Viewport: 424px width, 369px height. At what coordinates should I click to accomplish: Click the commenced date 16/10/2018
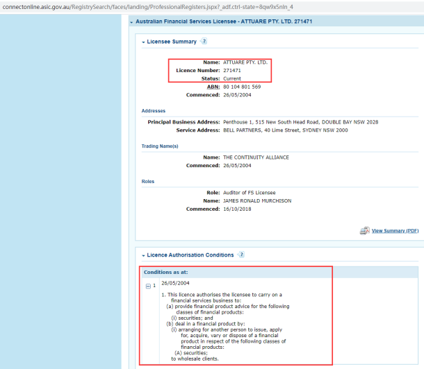pos(237,209)
